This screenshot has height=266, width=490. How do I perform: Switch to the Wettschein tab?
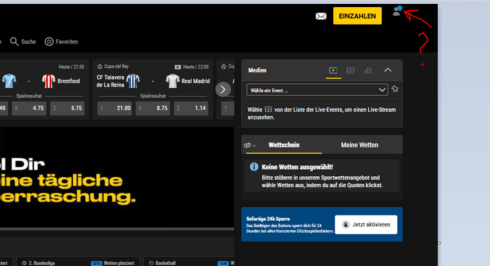click(x=284, y=145)
